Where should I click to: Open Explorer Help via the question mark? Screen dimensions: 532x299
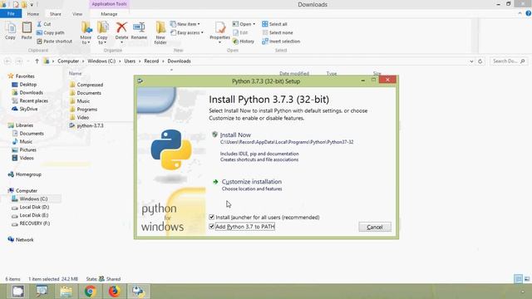(x=529, y=13)
